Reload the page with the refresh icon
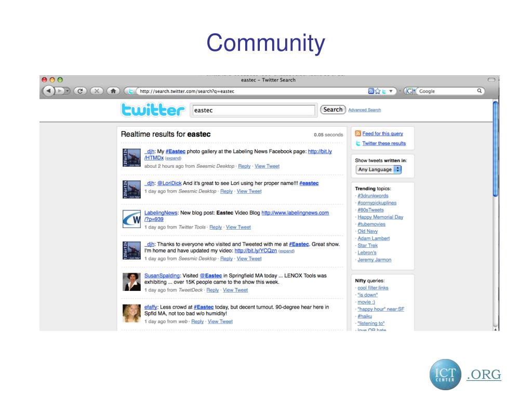 (80, 91)
